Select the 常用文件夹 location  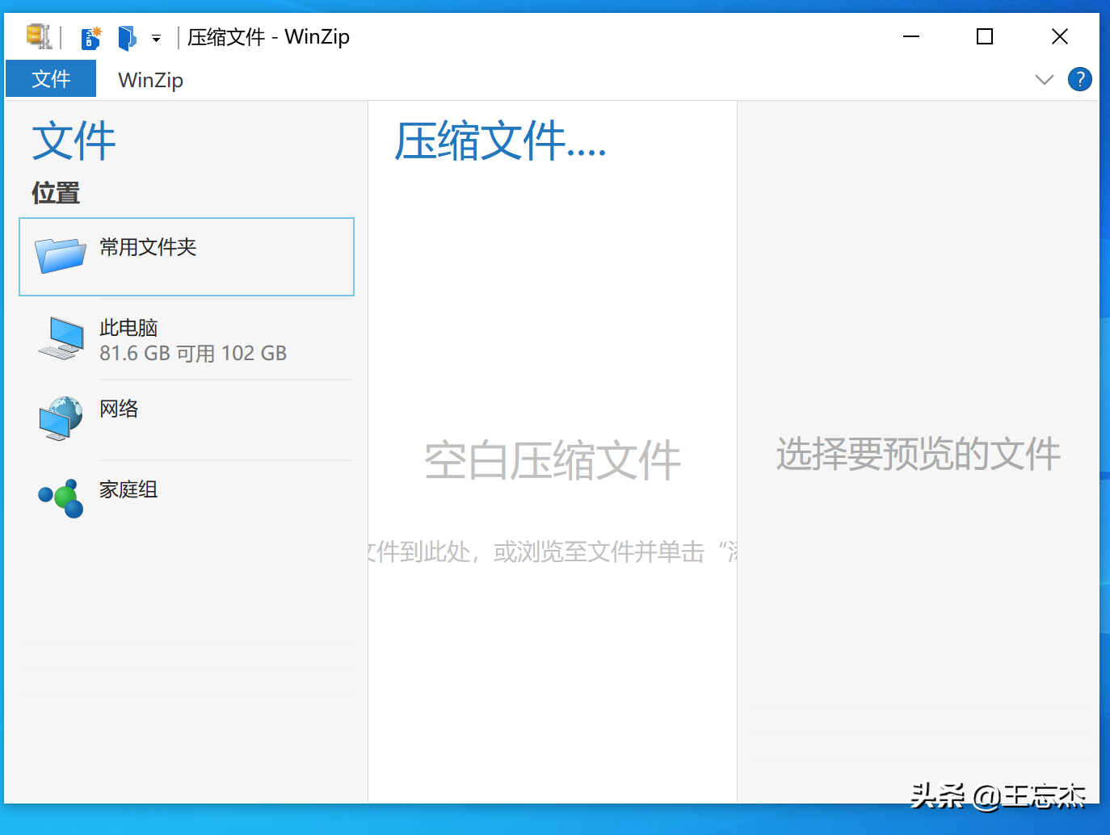click(x=187, y=257)
